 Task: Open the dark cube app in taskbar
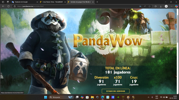(97, 97)
